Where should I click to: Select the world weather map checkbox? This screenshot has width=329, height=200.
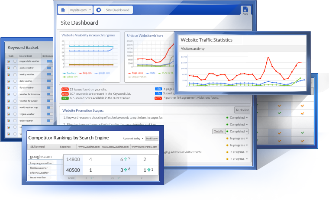[15, 107]
